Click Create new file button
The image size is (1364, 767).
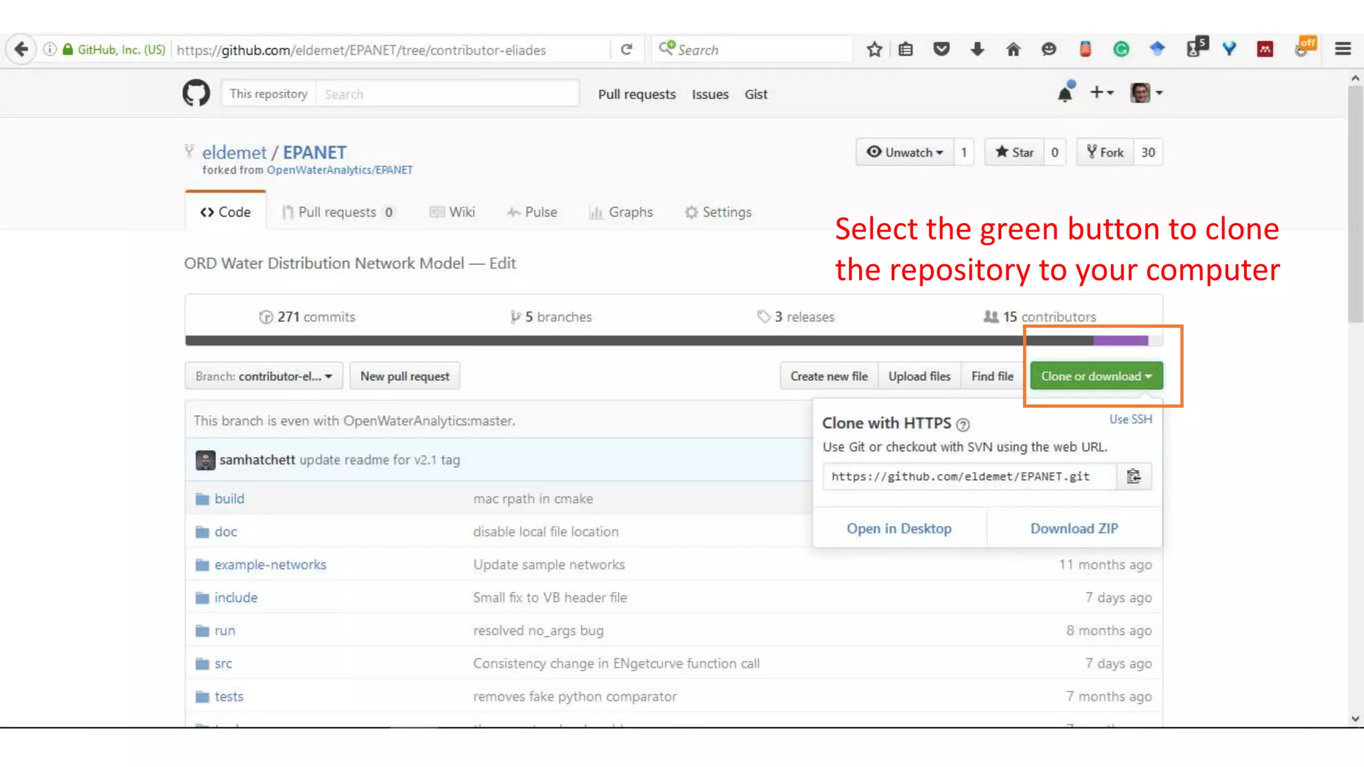[829, 376]
